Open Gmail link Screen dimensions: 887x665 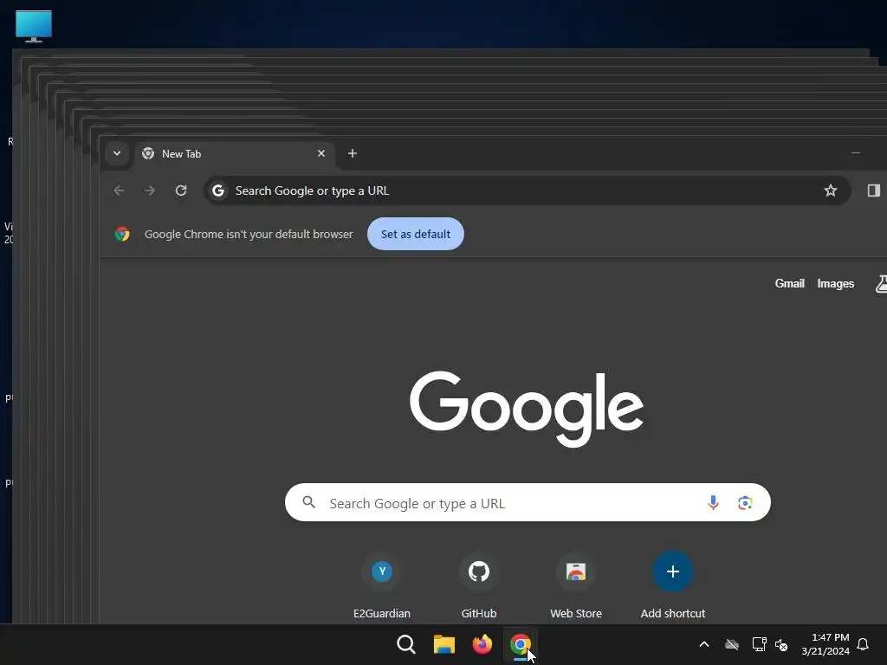(x=790, y=284)
